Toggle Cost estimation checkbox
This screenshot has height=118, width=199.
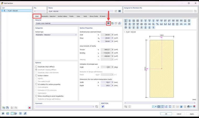(x=36, y=87)
